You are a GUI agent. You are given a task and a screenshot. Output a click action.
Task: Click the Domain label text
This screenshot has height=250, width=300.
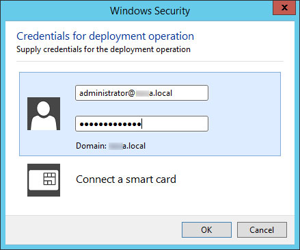111,146
